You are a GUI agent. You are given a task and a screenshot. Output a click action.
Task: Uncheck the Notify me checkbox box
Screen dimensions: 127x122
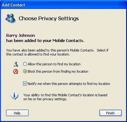25,84
